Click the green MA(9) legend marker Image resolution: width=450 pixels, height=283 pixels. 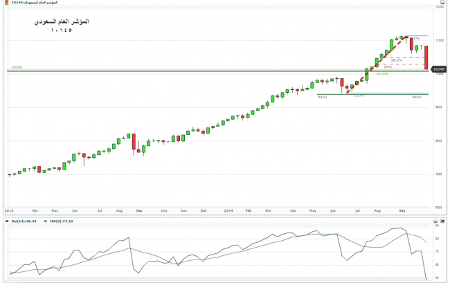click(45, 221)
